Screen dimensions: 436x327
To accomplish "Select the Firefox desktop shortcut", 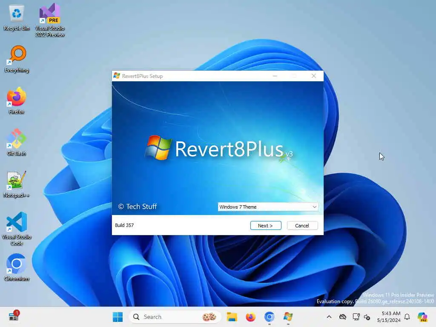I will tap(17, 100).
